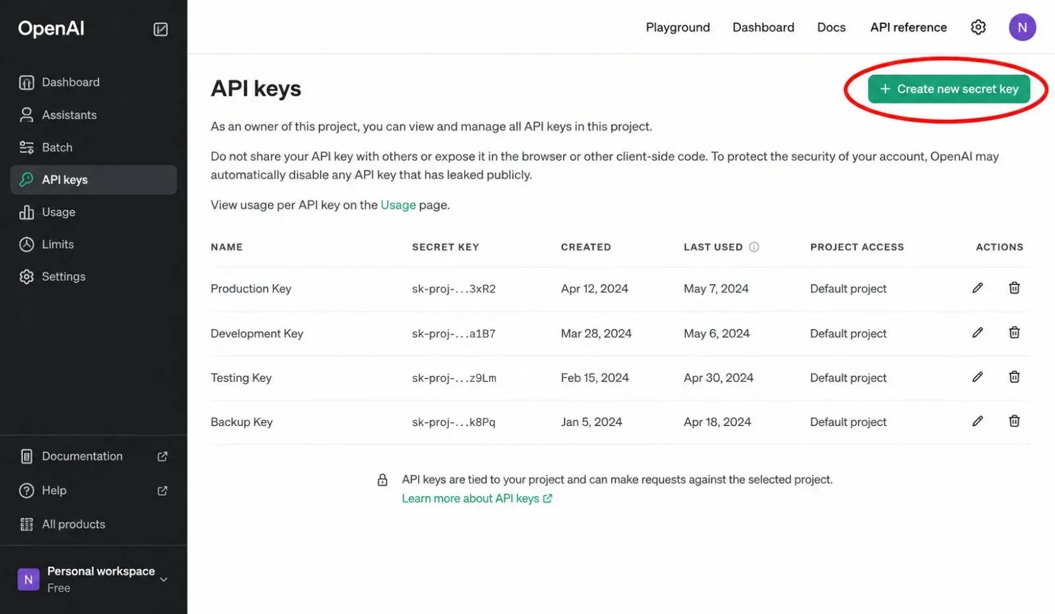Edit the Production Key with pencil icon

tap(977, 288)
